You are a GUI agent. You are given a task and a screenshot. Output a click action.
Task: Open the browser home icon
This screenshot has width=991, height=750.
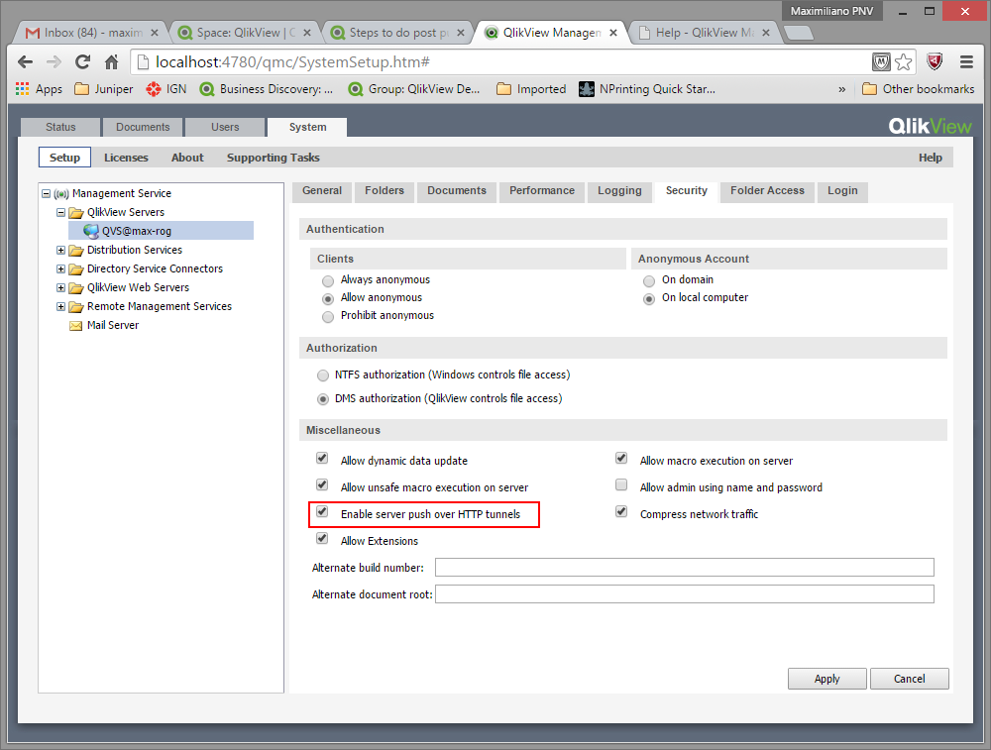tap(112, 61)
